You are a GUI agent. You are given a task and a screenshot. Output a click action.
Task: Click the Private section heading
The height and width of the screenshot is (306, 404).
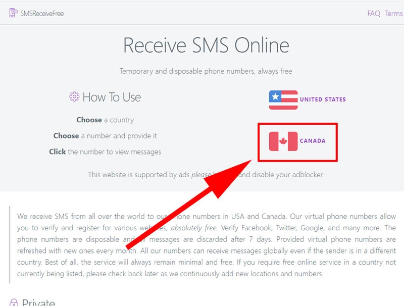(38, 302)
